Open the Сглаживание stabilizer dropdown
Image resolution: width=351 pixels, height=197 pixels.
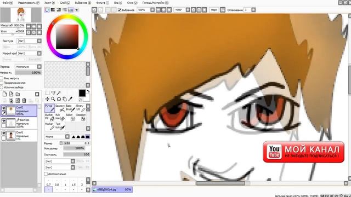pyautogui.click(x=253, y=10)
